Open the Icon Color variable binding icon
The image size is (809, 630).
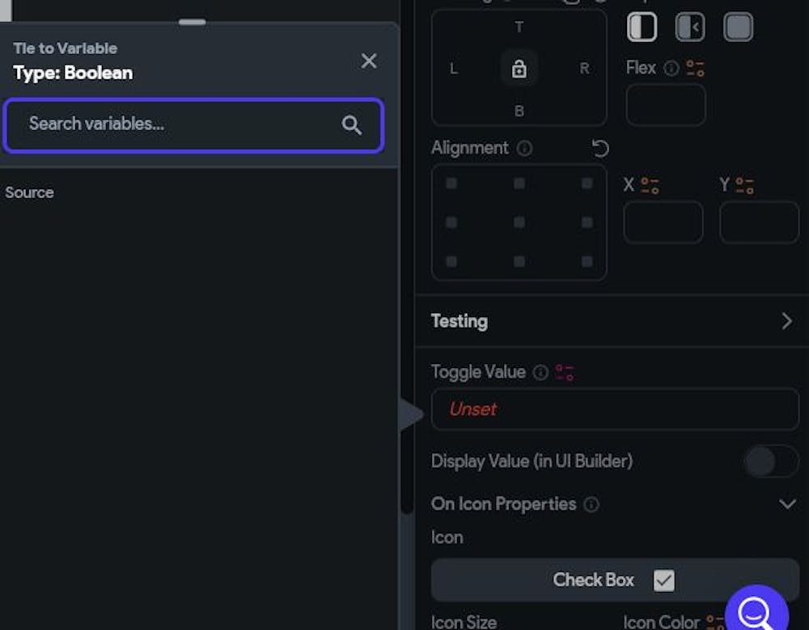[715, 621]
